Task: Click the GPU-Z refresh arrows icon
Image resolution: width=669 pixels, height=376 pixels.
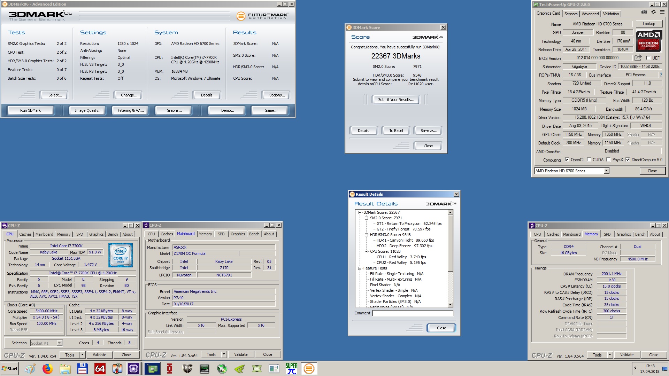Action: click(x=653, y=12)
